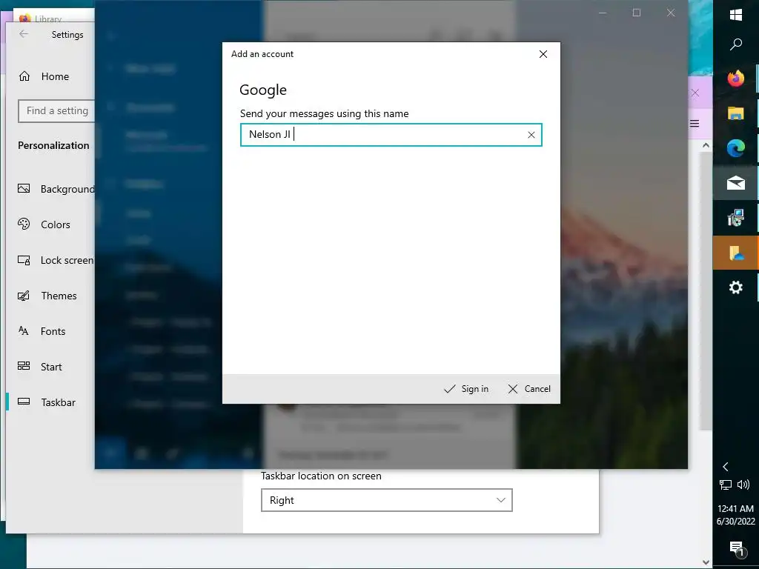Click the 'Find a setting' search box
This screenshot has width=759, height=569.
(56, 111)
